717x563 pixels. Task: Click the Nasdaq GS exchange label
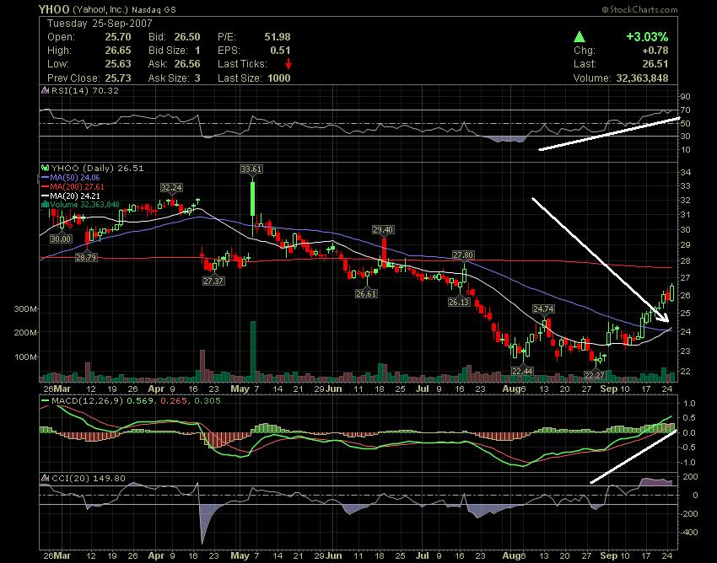point(154,9)
